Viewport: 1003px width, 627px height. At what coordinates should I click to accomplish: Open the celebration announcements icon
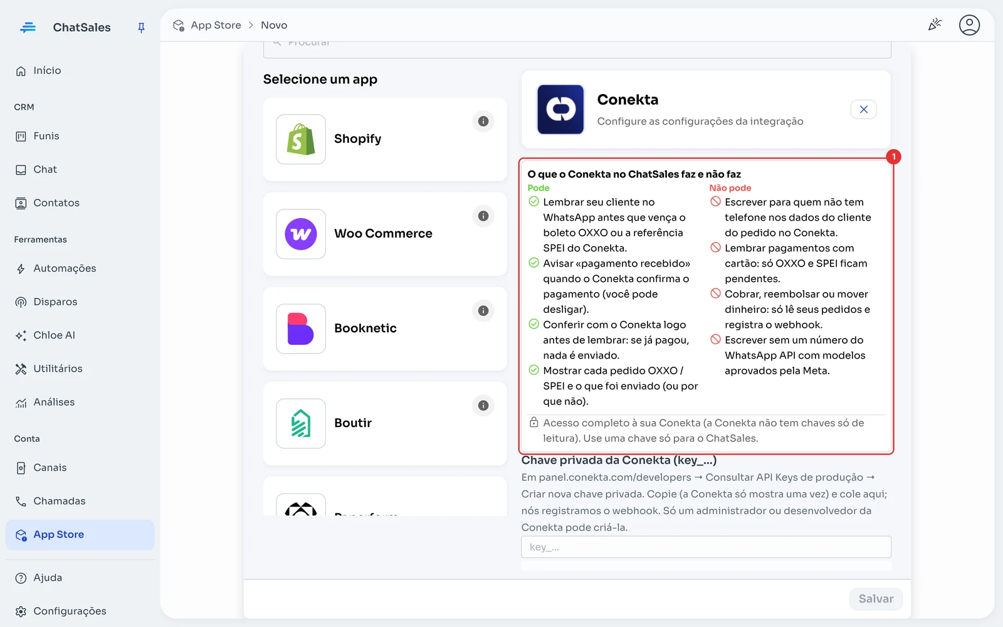(x=935, y=25)
